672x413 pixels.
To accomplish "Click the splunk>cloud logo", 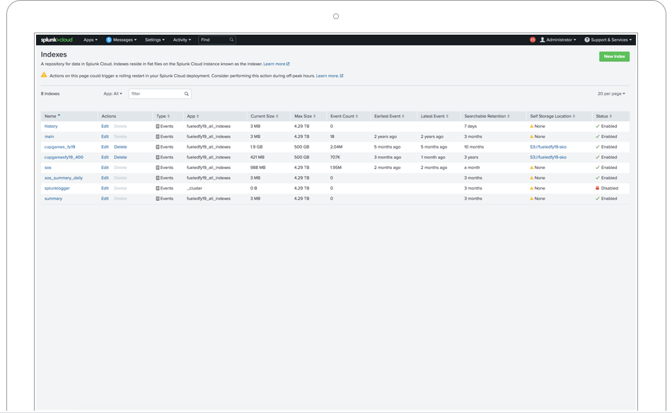I will pyautogui.click(x=57, y=40).
